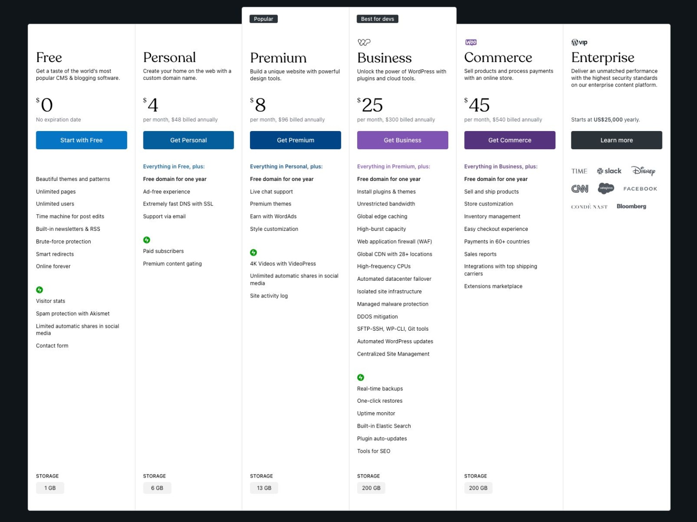Click the CNN logo under Enterprise
The image size is (697, 522).
point(579,189)
